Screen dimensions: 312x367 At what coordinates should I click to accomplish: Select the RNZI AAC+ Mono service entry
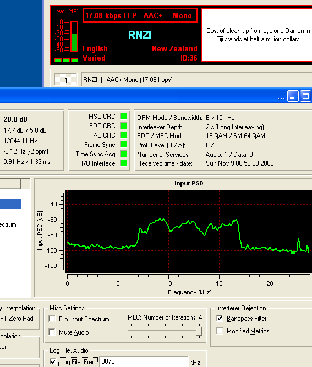[128, 80]
